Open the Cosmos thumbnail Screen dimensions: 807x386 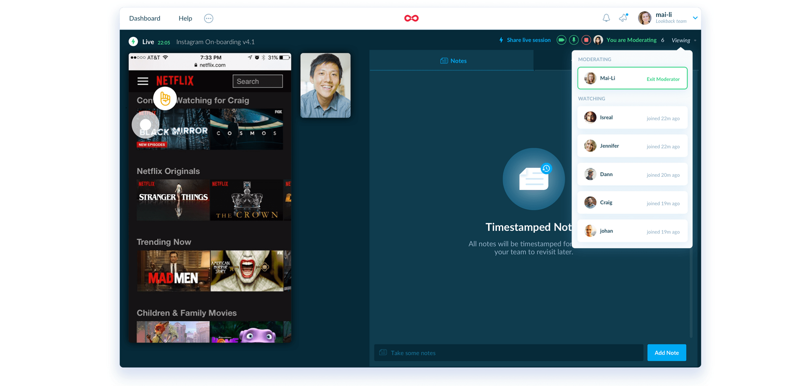click(x=247, y=129)
